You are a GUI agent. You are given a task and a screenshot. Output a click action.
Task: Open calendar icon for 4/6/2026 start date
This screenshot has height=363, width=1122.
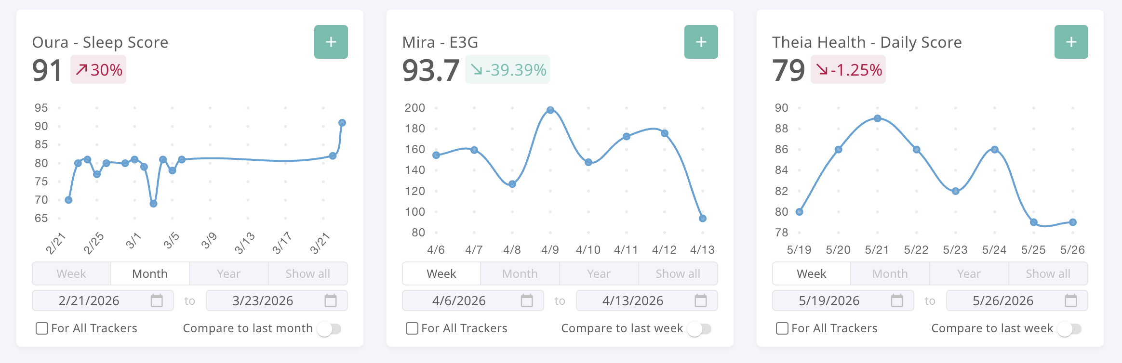527,300
